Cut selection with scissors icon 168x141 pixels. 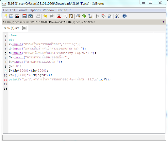click(59, 16)
